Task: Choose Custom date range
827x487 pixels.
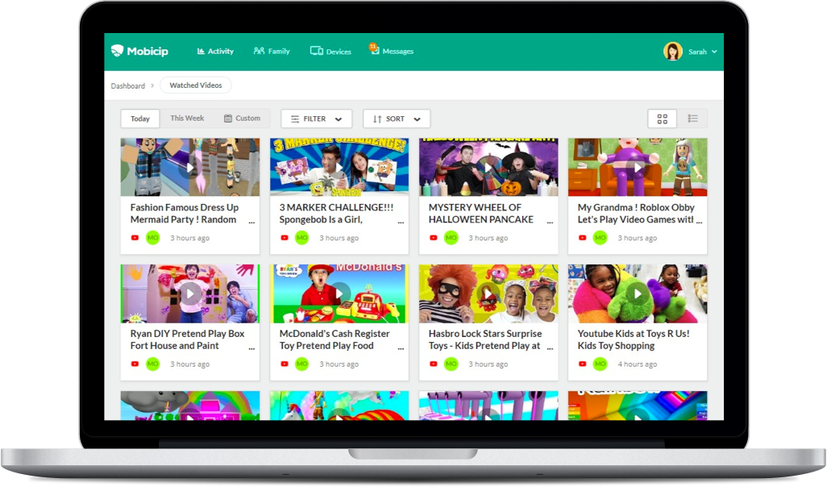Action: [x=242, y=119]
